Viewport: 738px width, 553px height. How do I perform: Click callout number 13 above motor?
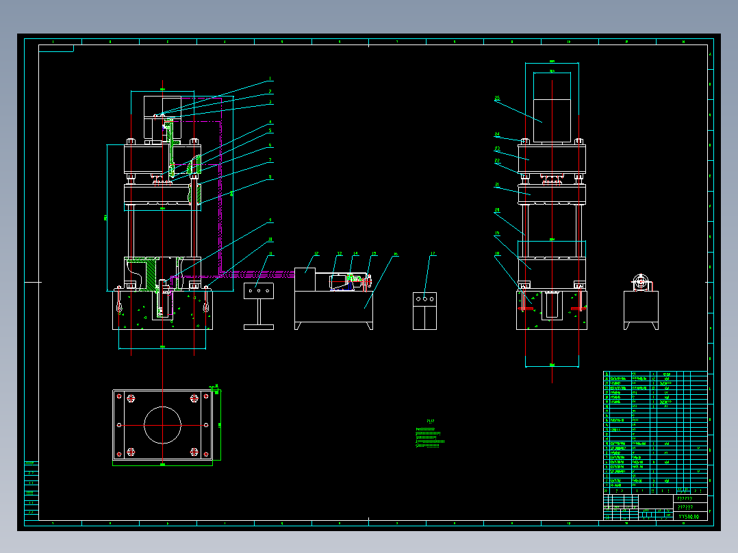[339, 254]
